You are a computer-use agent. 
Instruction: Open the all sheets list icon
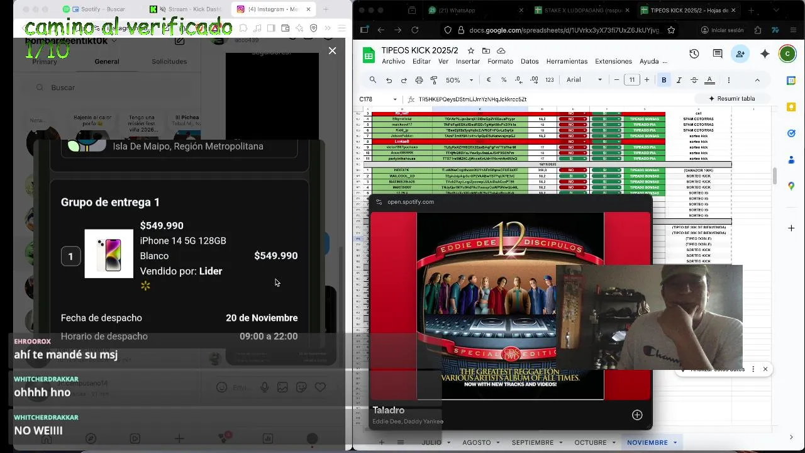(x=401, y=442)
